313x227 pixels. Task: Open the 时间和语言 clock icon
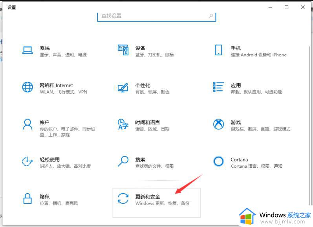click(x=123, y=124)
